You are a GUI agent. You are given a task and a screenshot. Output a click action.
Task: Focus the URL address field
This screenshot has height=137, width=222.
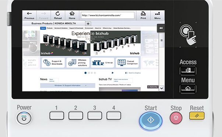[x=108, y=15]
